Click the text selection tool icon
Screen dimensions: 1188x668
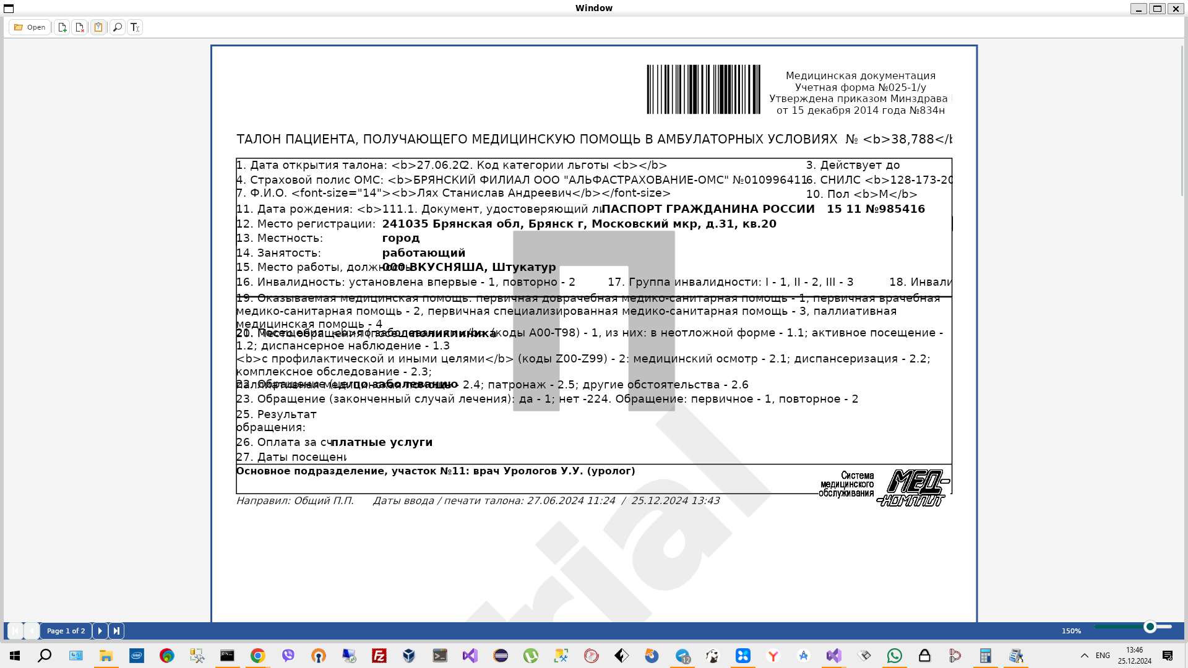tap(135, 27)
